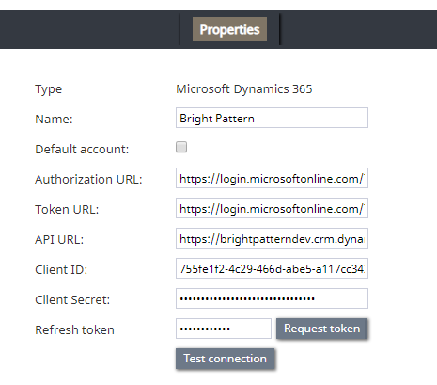Screen dimensions: 437x385
Task: Click the Default account: label
Action: coord(82,150)
